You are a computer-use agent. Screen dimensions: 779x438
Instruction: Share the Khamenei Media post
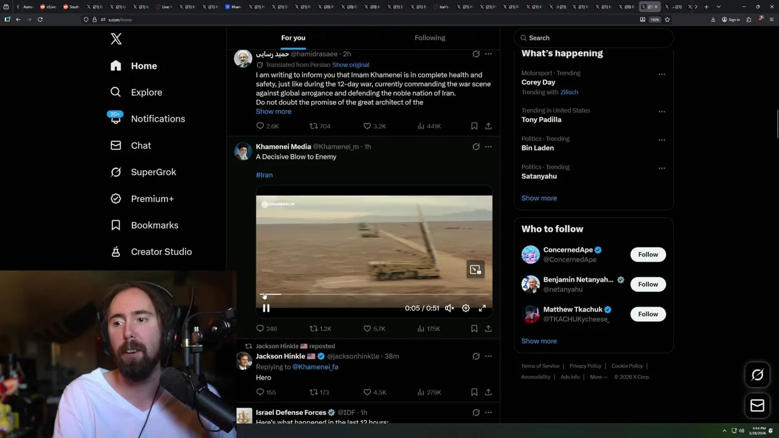tap(488, 328)
